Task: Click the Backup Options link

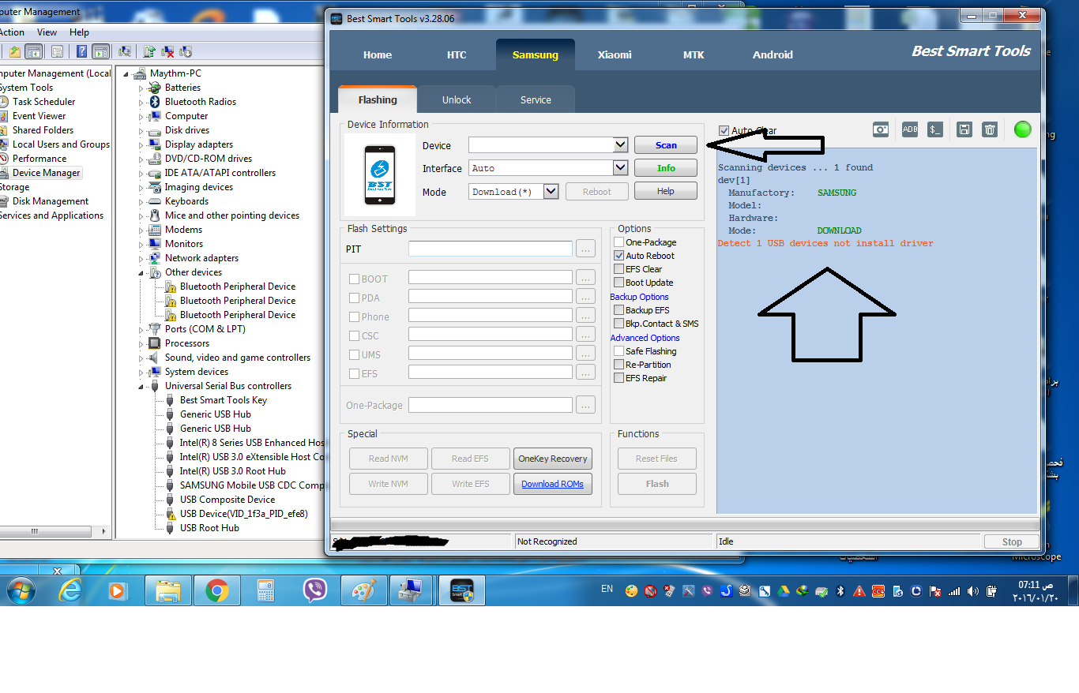Action: [x=639, y=297]
